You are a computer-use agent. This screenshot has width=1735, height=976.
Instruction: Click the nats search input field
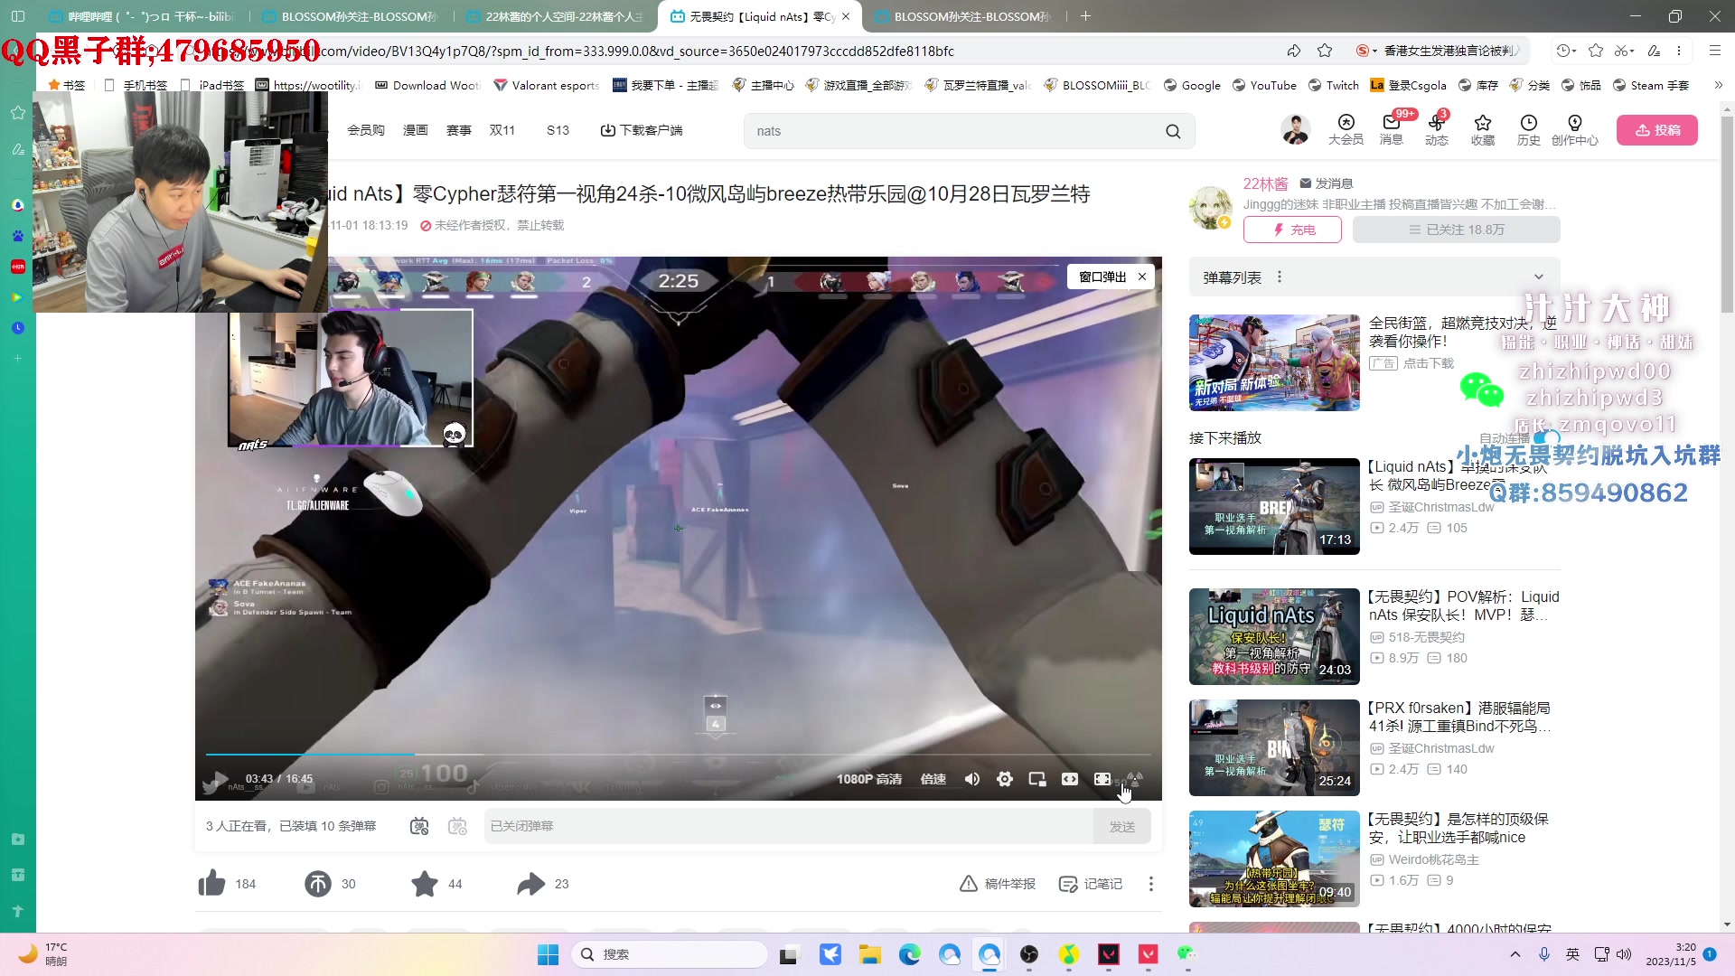(953, 131)
